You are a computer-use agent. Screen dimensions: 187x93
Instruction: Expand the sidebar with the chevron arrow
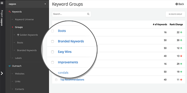pos(2,73)
